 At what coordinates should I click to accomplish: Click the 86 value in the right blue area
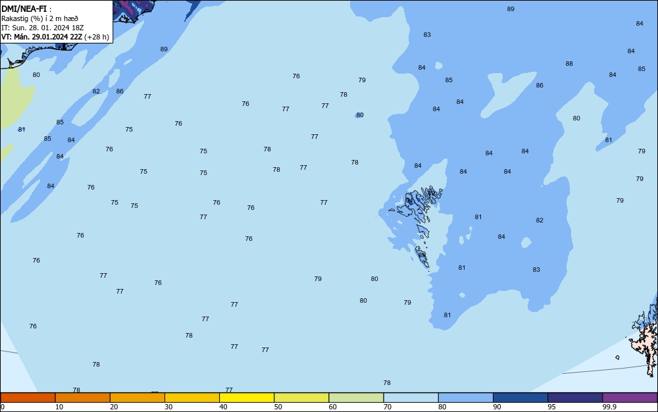(540, 85)
